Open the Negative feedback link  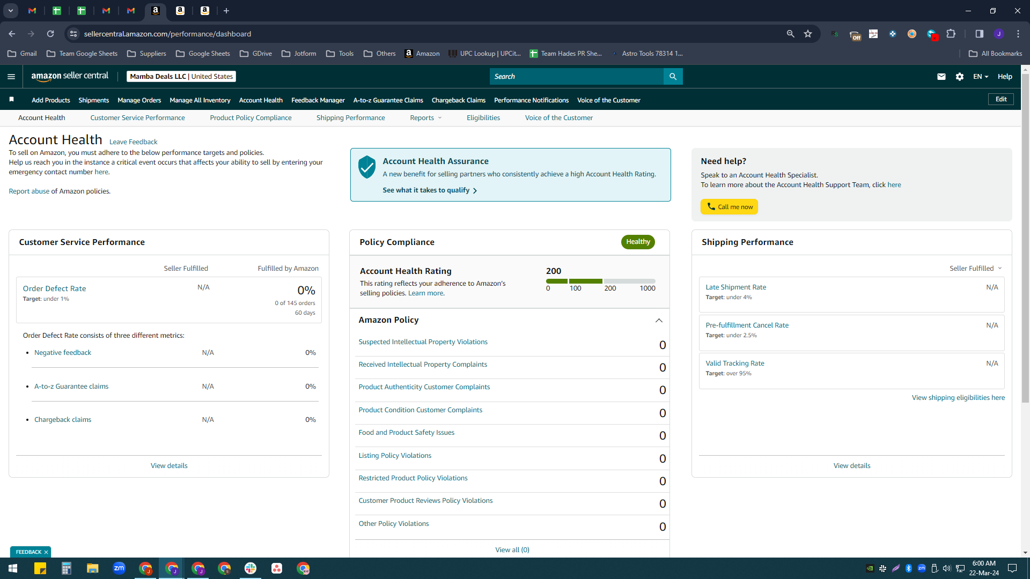pyautogui.click(x=63, y=353)
